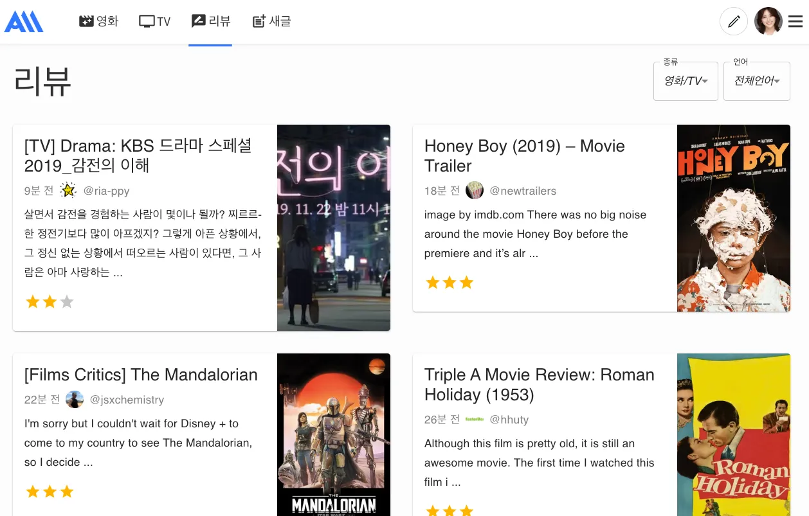Click newtrailers' popcorn avatar icon
The image size is (809, 516).
click(475, 190)
